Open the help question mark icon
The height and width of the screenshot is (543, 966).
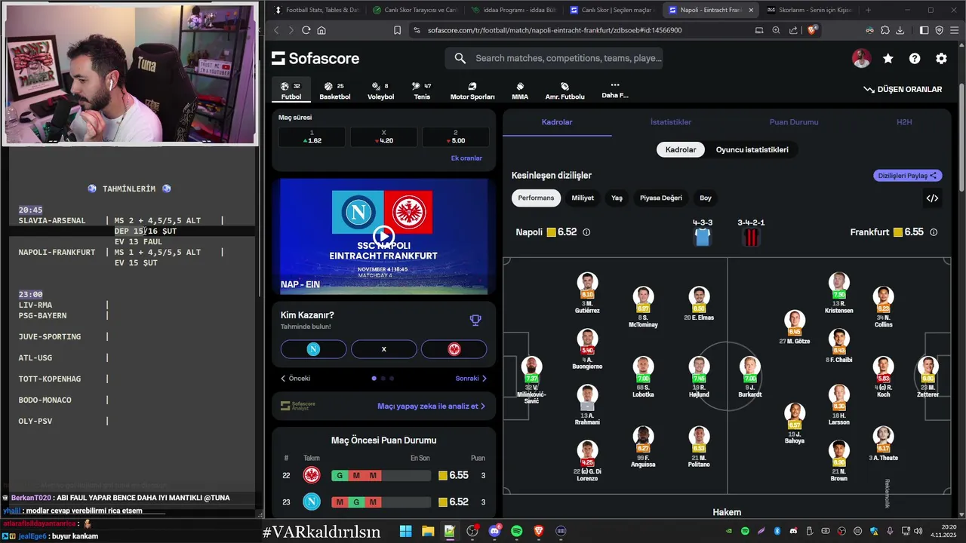(915, 58)
